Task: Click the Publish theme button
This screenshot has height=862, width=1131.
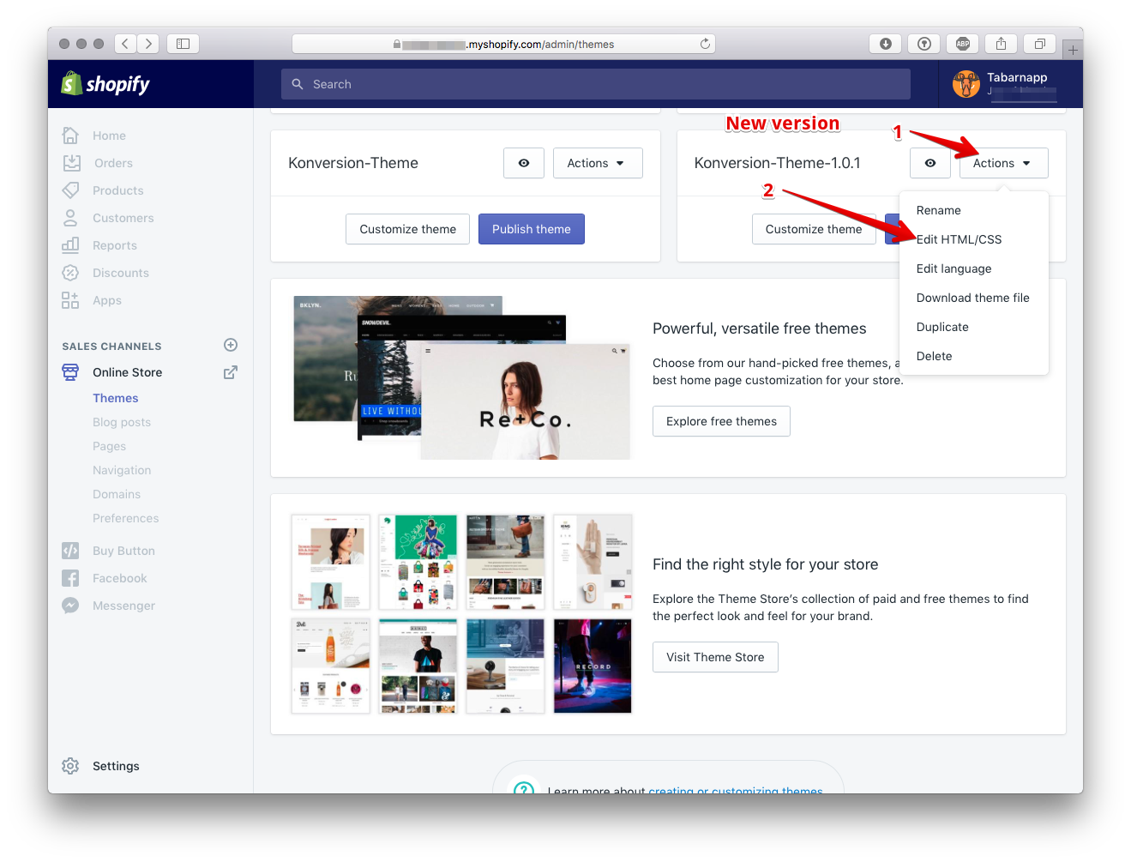Action: (x=532, y=229)
